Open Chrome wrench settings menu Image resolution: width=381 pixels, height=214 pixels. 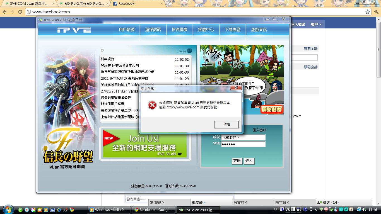[x=376, y=12]
